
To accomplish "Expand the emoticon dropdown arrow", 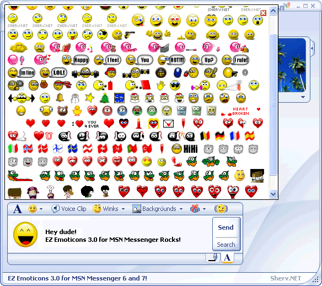I will [41, 209].
